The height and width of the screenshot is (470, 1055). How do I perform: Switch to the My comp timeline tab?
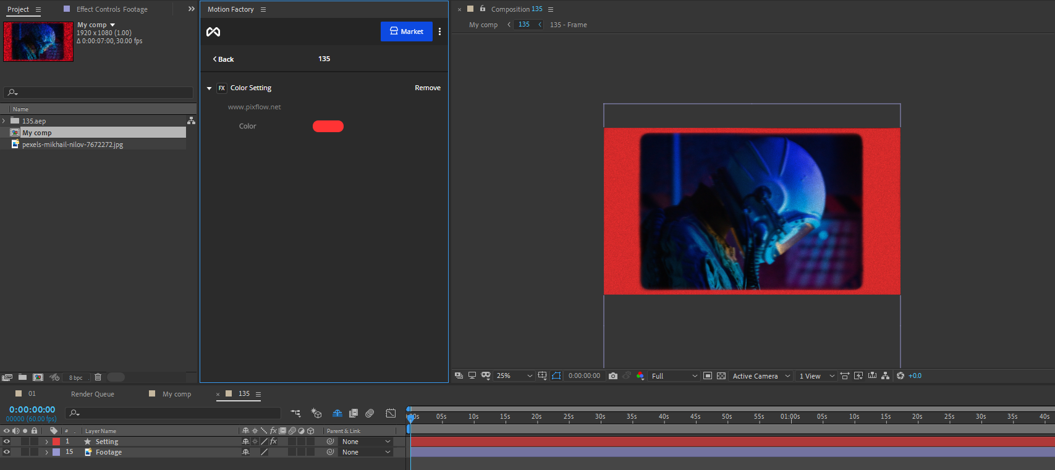tap(176, 394)
